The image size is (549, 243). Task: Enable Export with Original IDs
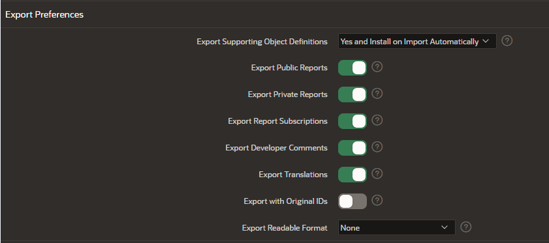353,201
